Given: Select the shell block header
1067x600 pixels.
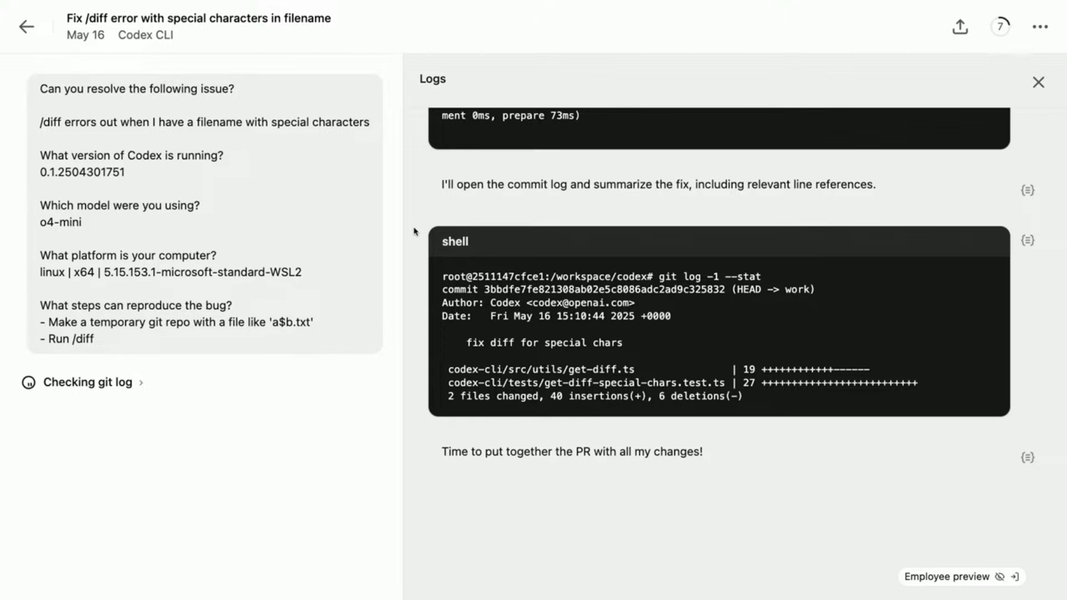Looking at the screenshot, I should click(x=718, y=241).
